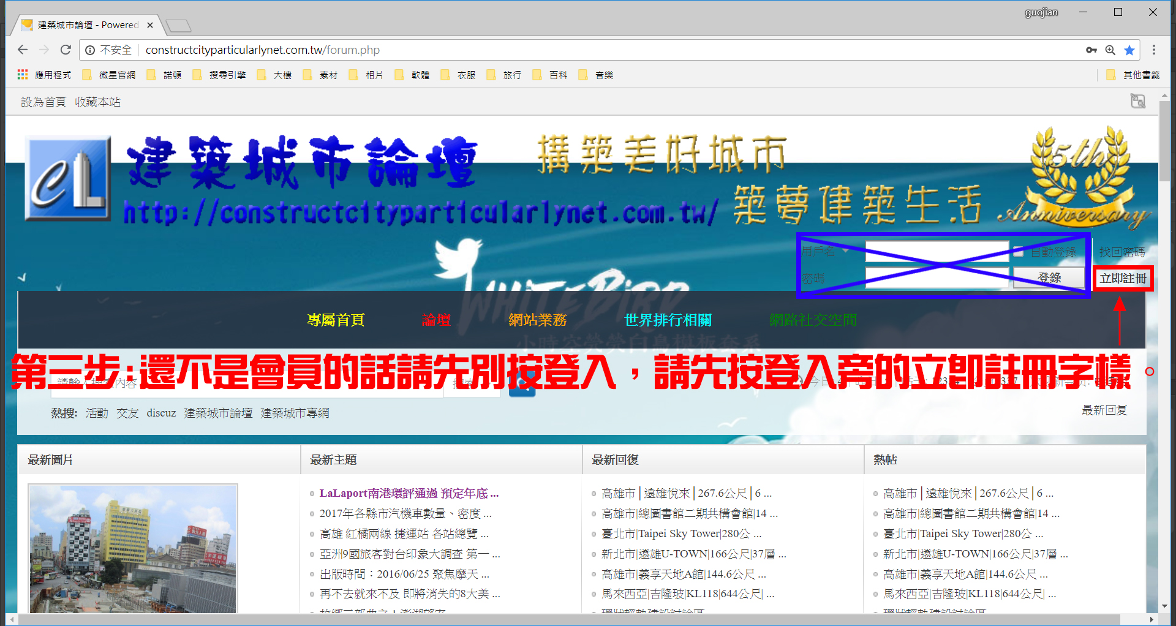Image resolution: width=1176 pixels, height=626 pixels.
Task: Reload the forum page
Action: 66,50
